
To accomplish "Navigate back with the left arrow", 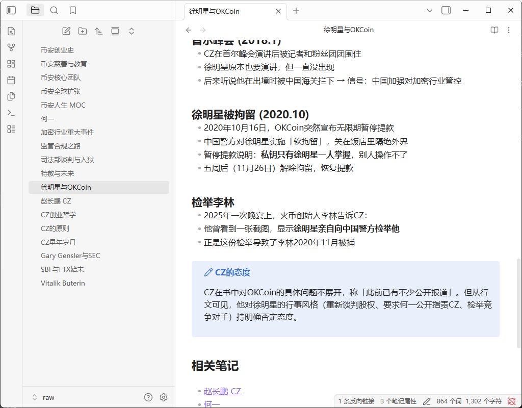I will point(189,30).
